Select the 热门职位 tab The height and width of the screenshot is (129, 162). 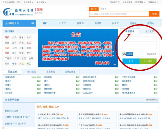(31, 72)
